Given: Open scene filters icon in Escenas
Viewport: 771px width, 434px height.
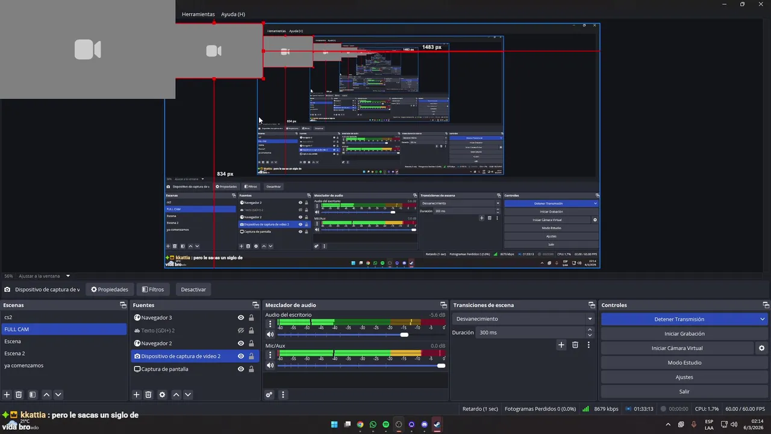Looking at the screenshot, I should (33, 395).
